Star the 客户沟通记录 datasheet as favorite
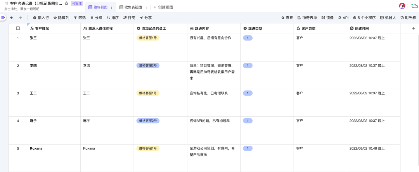 click(x=66, y=3)
